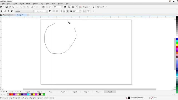178x100 pixels.
Task: Open the Effects menu
Action: (28, 4)
